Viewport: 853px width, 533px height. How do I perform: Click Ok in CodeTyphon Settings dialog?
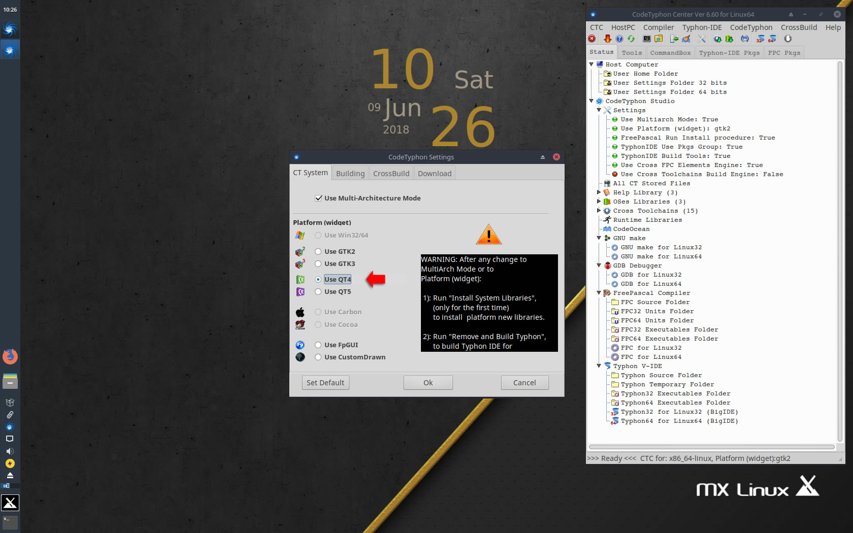point(428,383)
